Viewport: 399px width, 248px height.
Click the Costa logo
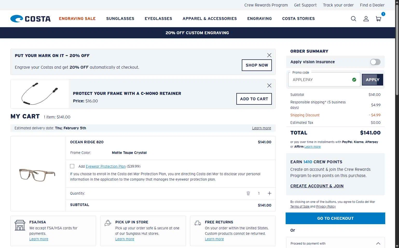pyautogui.click(x=30, y=19)
